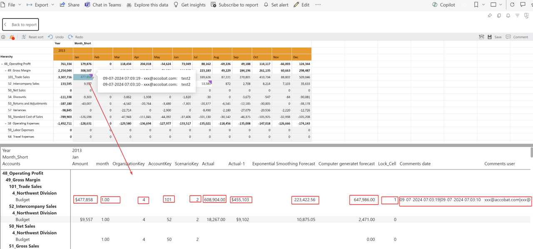The height and width of the screenshot is (249, 533).
Task: Save changes with the floppy disk icon
Action: pyautogui.click(x=490, y=37)
